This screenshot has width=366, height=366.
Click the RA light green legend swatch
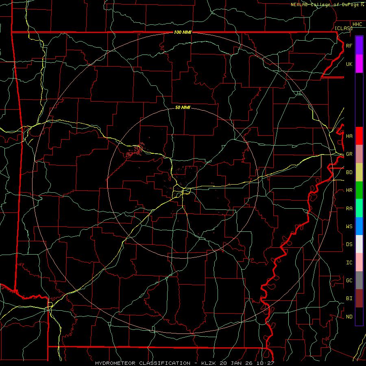pyautogui.click(x=359, y=208)
